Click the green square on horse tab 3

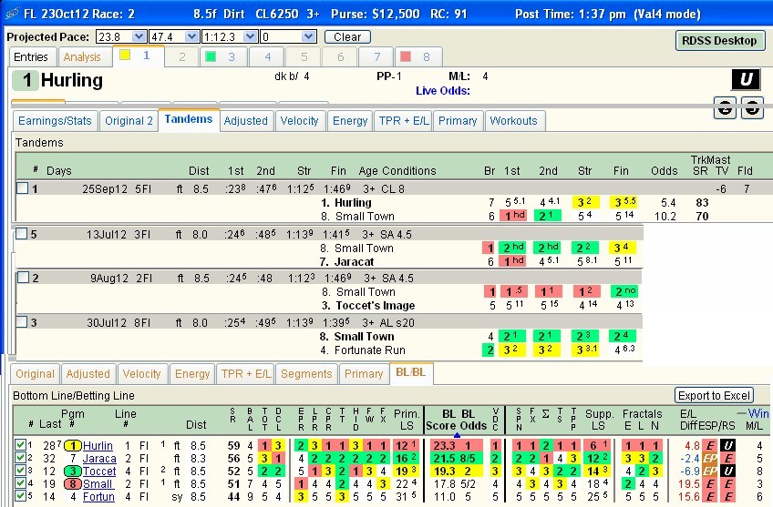tap(211, 57)
